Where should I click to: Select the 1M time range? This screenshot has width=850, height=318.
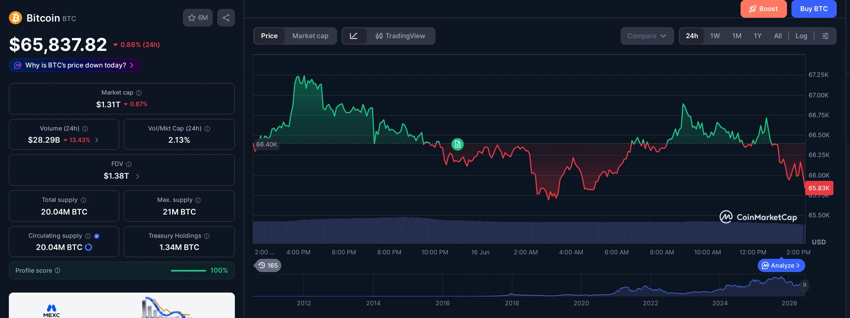tap(737, 36)
